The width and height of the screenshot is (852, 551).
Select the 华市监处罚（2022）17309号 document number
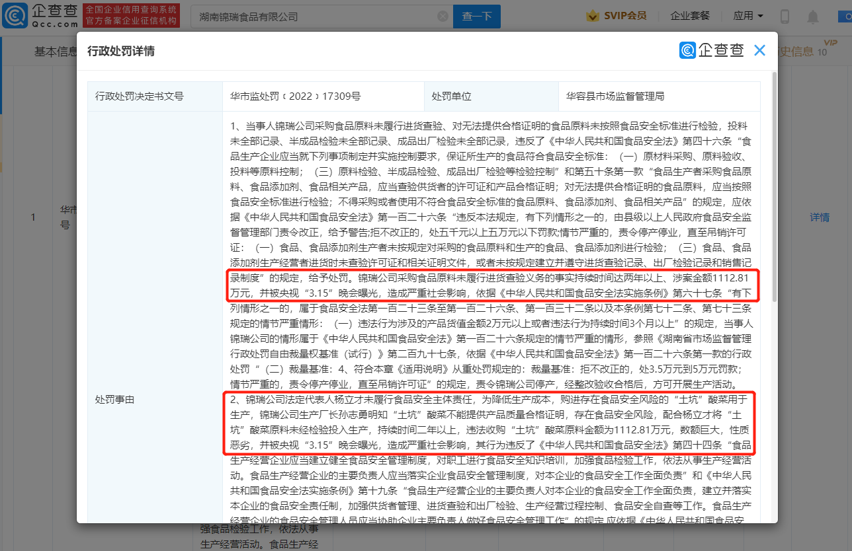[296, 96]
